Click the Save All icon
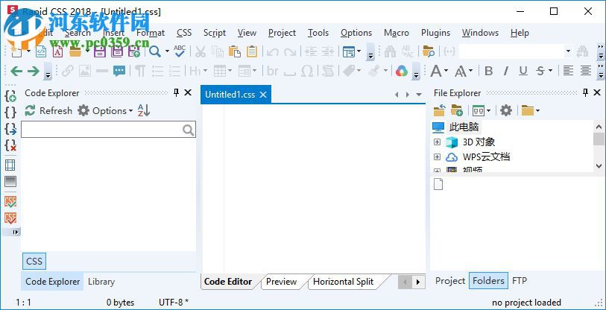This screenshot has height=310, width=606. point(117,51)
